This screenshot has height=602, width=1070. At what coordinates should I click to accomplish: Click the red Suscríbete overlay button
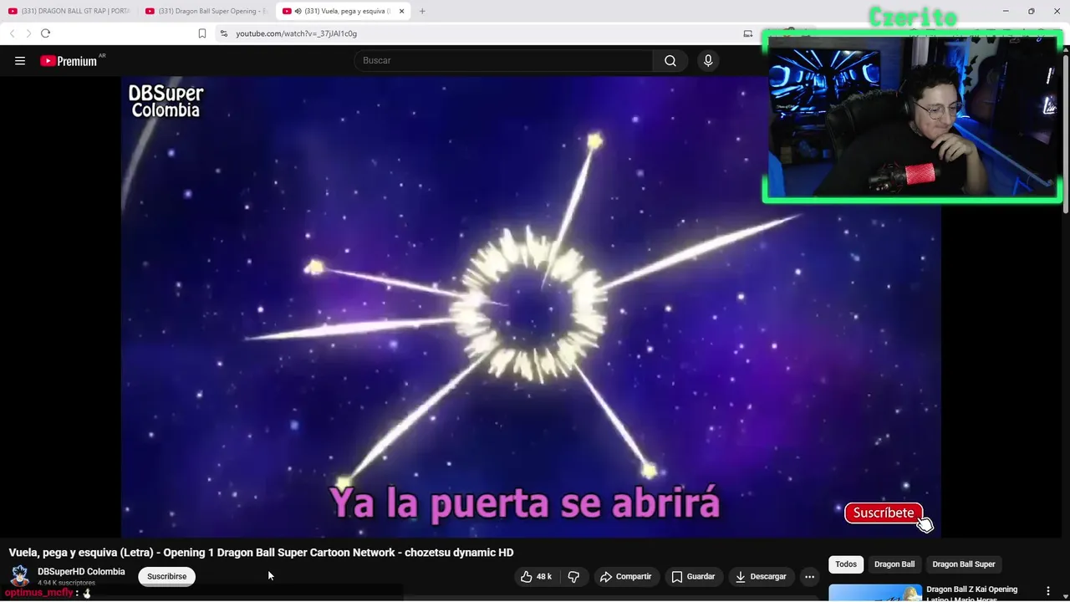tap(884, 513)
